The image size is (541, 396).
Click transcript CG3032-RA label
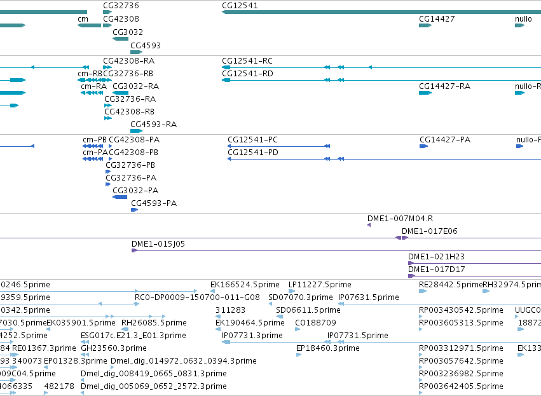pos(135,86)
